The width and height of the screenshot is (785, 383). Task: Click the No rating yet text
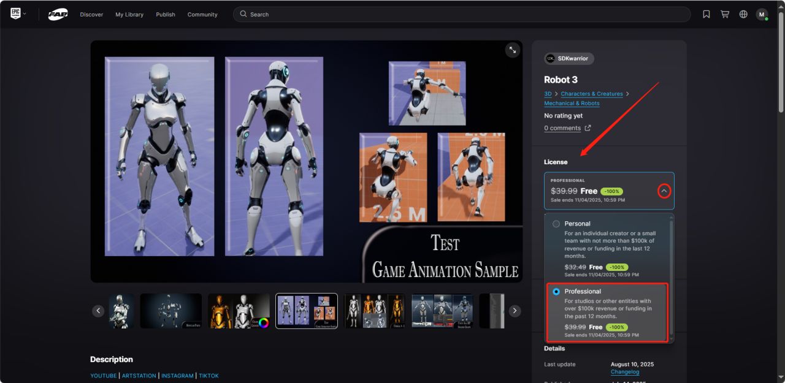tap(563, 116)
